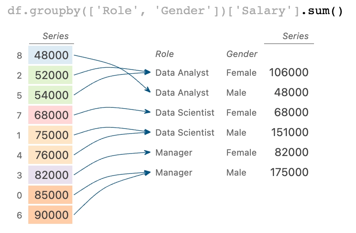356x233 pixels.
Task: Select the green 52000 cell
Action: (x=51, y=75)
